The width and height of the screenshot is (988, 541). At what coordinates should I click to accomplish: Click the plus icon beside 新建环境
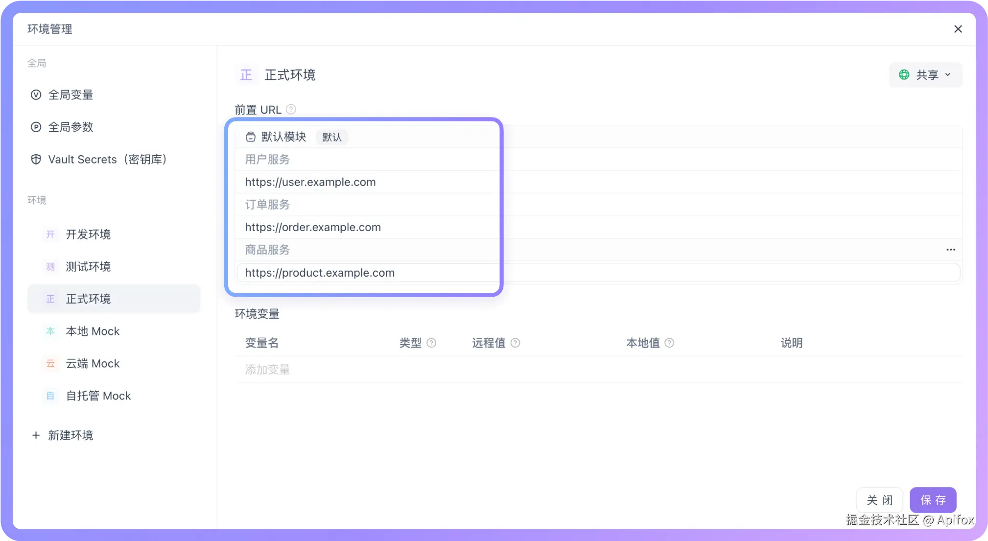pyautogui.click(x=36, y=435)
